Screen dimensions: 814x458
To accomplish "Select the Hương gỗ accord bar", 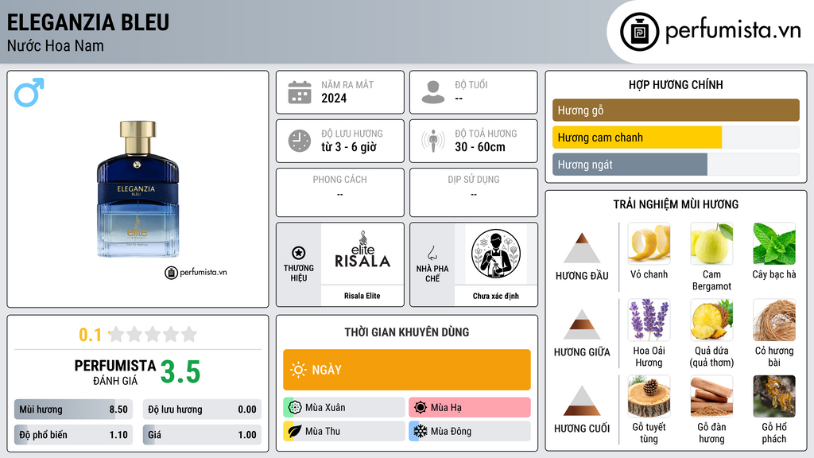I will pyautogui.click(x=676, y=110).
